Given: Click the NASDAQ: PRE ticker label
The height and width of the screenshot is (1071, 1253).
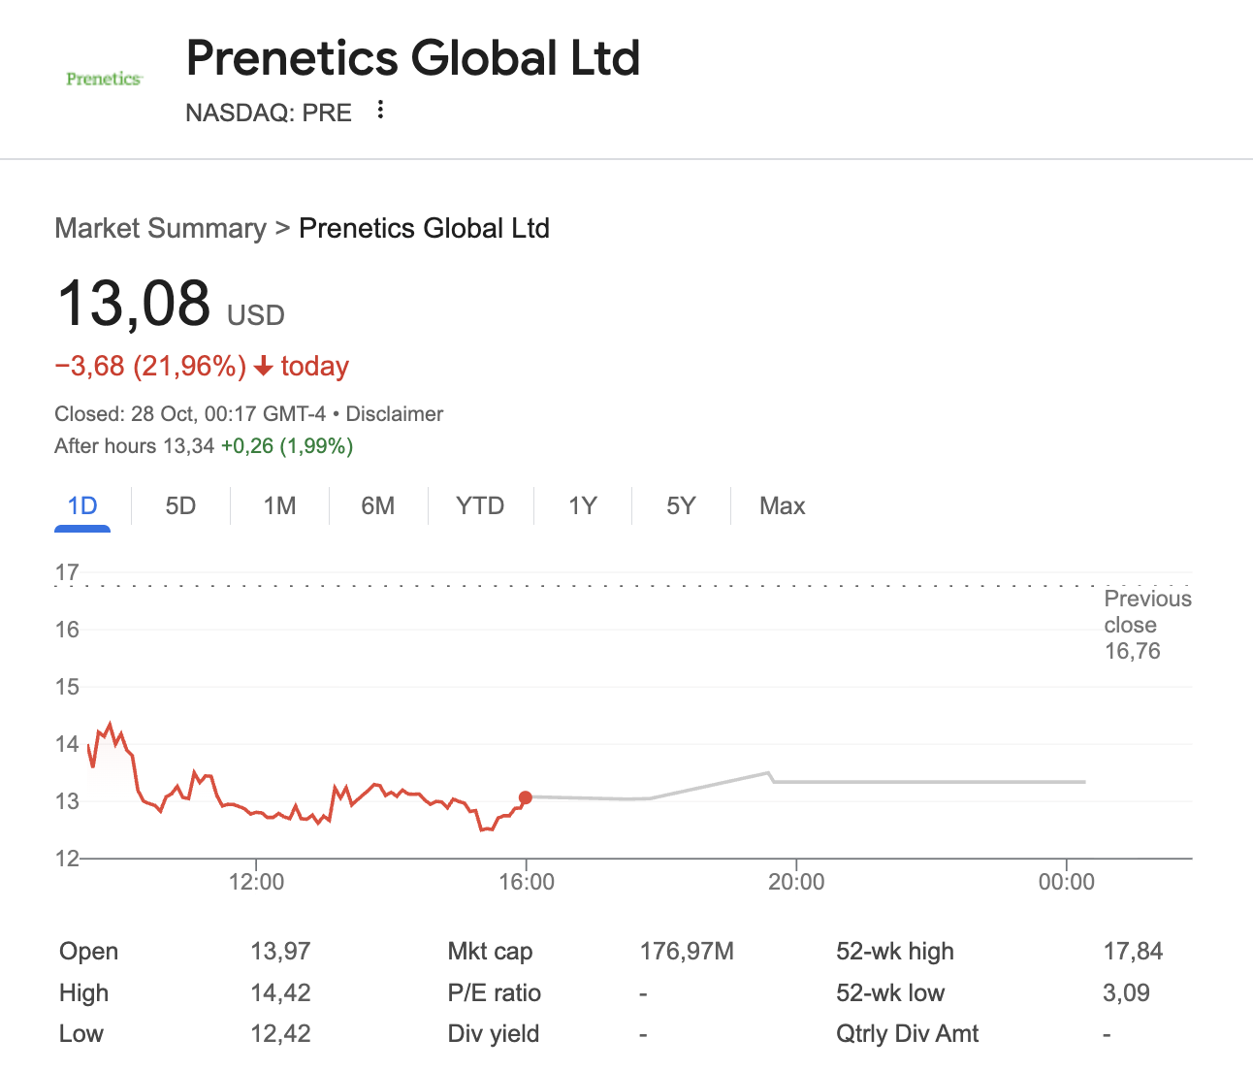Looking at the screenshot, I should click(269, 113).
